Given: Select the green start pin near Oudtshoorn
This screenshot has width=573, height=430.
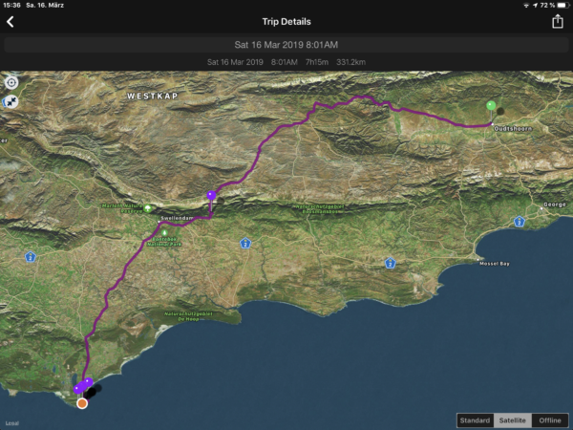Looking at the screenshot, I should click(491, 107).
